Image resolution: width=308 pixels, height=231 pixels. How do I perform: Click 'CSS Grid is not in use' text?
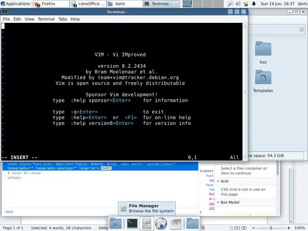(x=243, y=192)
